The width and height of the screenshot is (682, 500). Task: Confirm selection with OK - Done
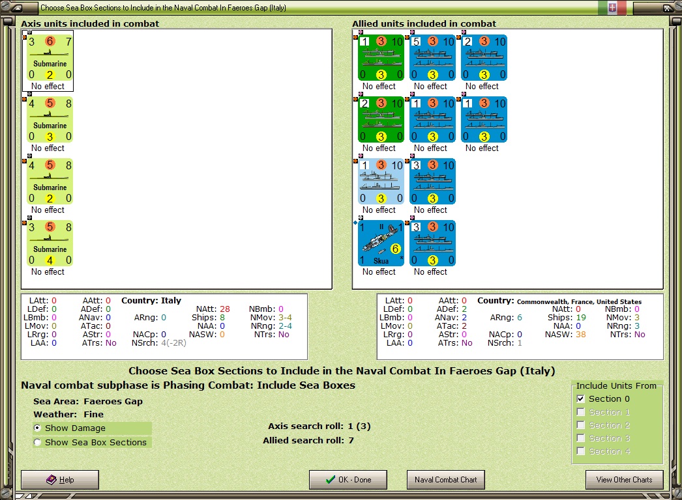[348, 480]
